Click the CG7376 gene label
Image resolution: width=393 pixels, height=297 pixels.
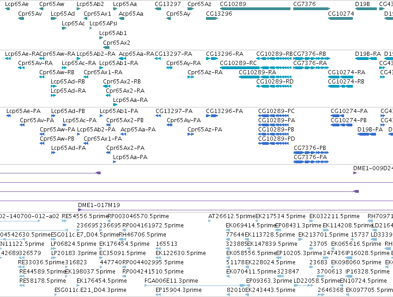click(x=304, y=4)
